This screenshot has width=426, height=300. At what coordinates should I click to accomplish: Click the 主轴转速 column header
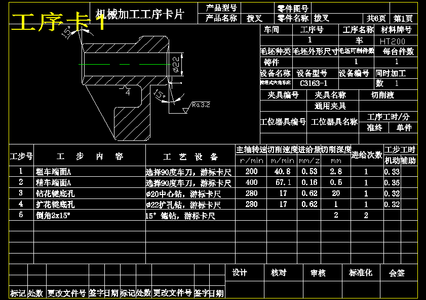click(251, 149)
